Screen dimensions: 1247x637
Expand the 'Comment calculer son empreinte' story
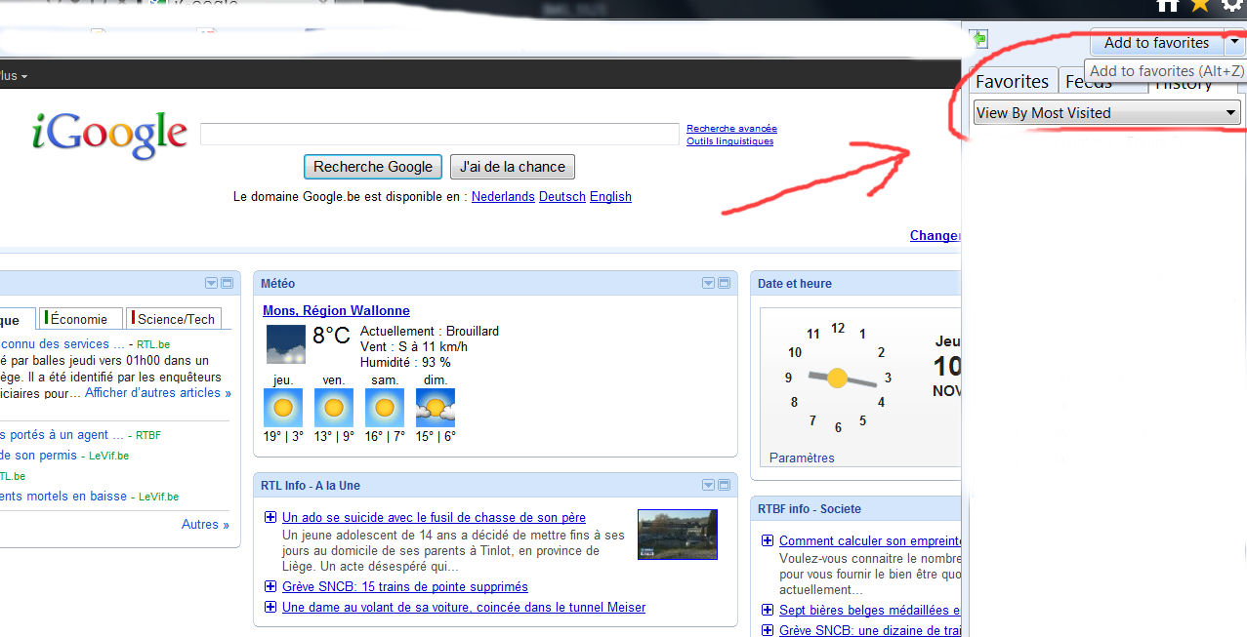click(768, 540)
